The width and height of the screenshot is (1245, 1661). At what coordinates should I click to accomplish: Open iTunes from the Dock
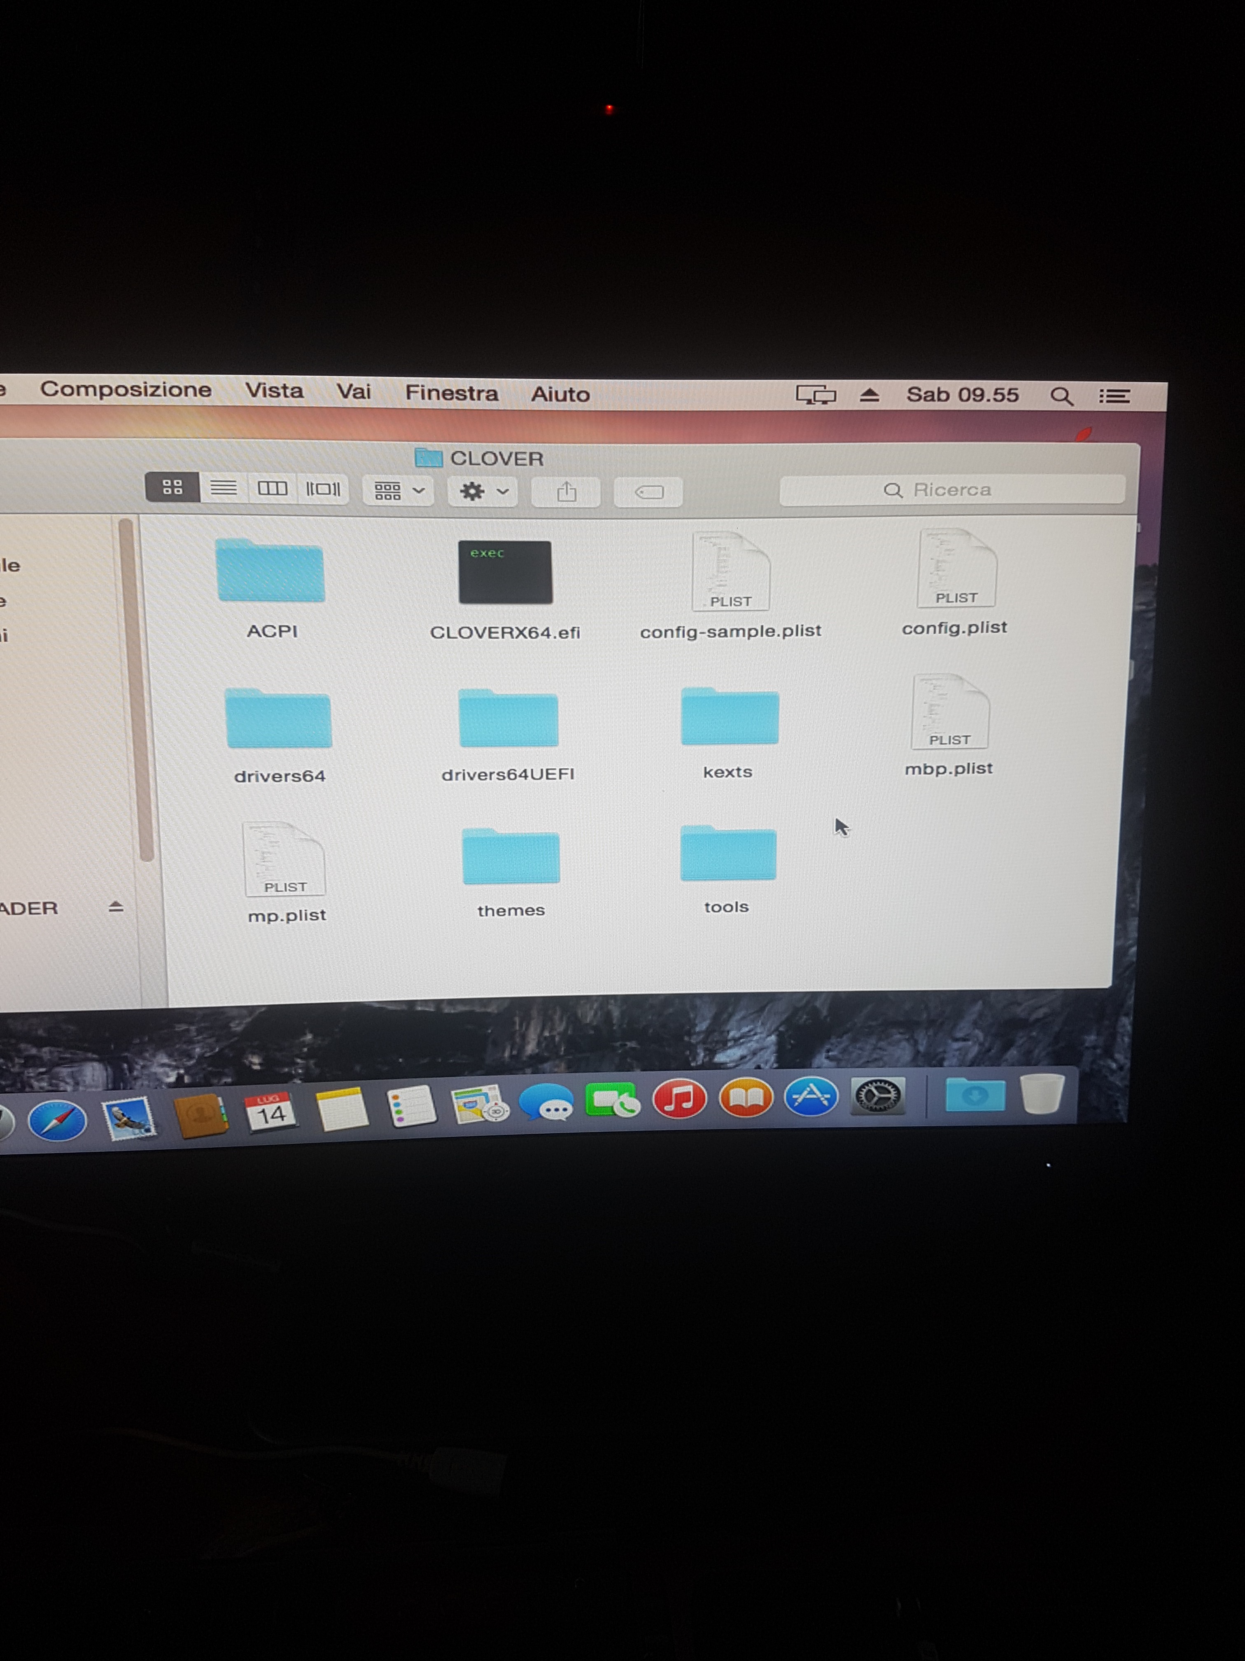point(679,1100)
